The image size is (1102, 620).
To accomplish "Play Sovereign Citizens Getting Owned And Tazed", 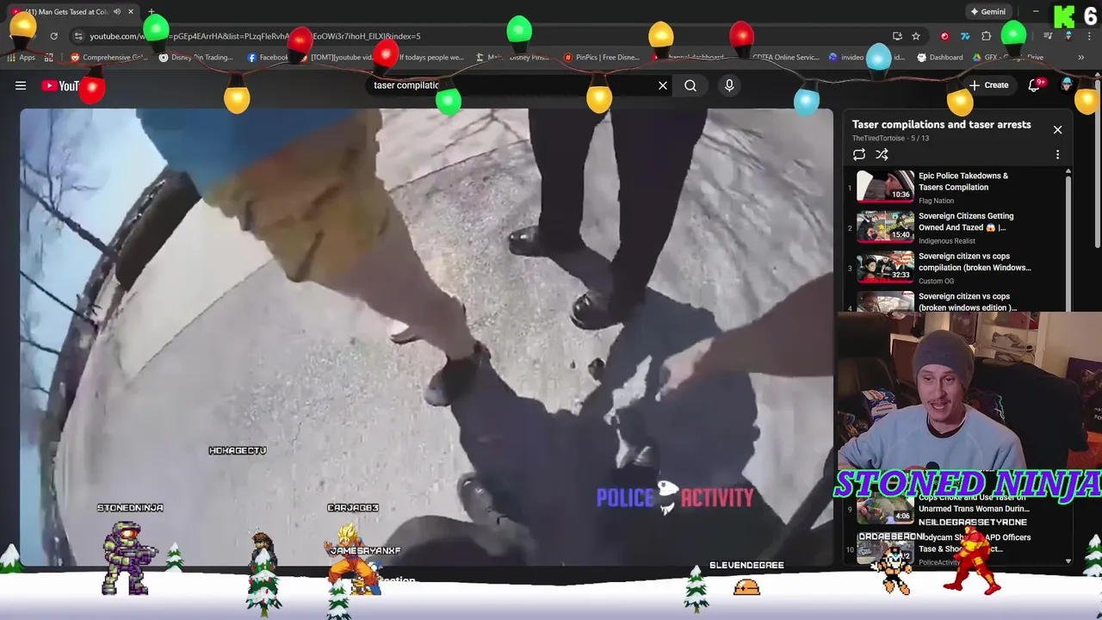I will 966,221.
